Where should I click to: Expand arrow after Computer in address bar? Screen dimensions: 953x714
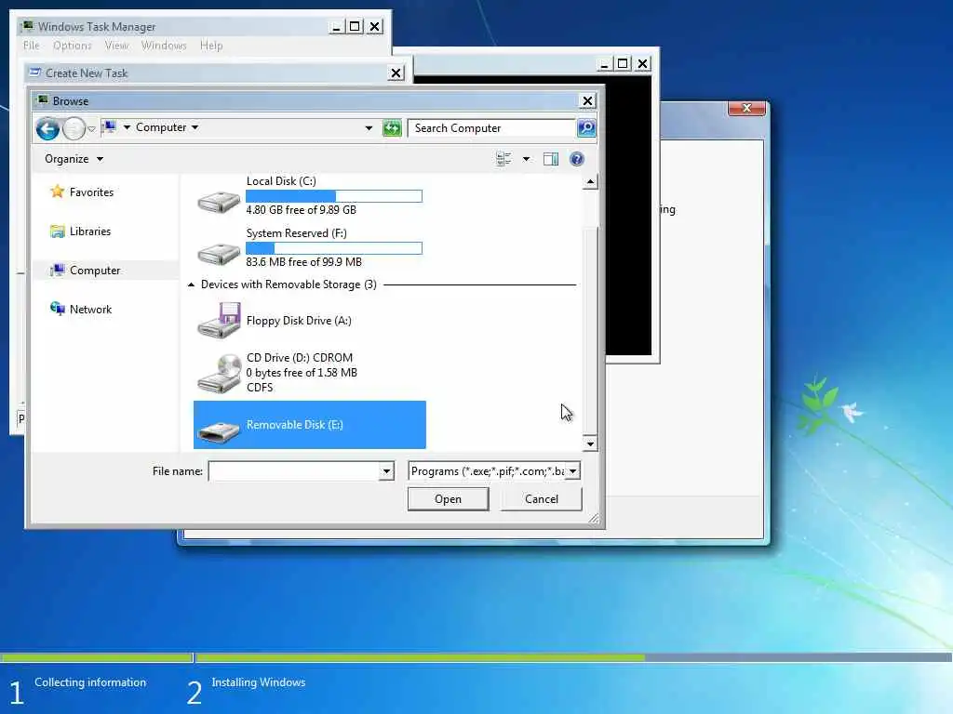(195, 127)
